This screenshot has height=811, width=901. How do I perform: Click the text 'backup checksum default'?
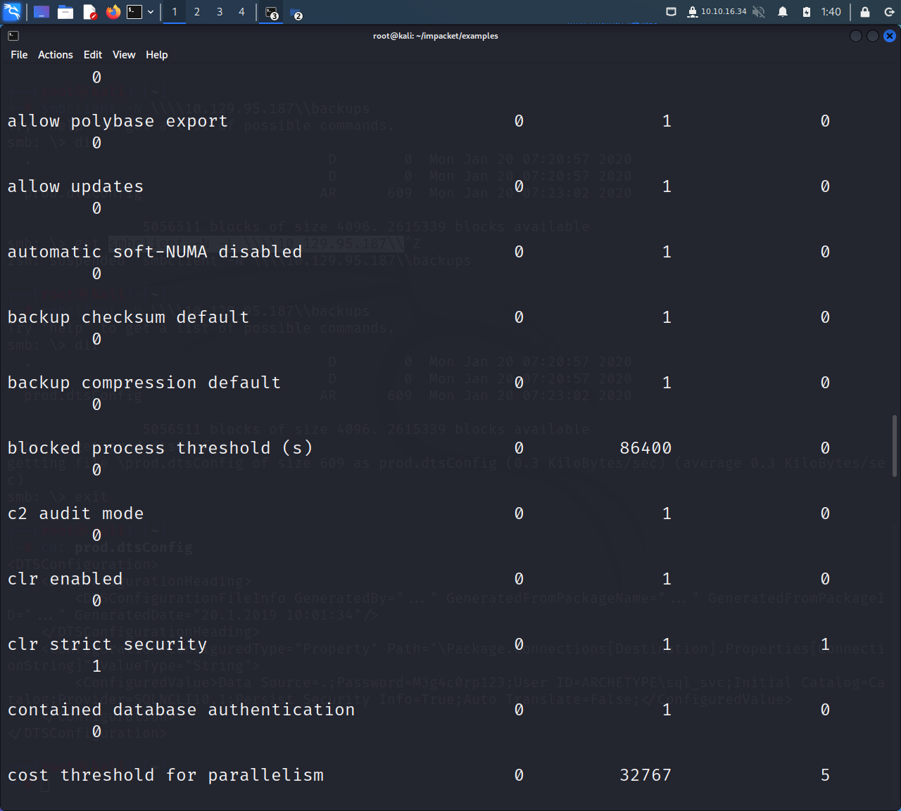[x=128, y=317]
